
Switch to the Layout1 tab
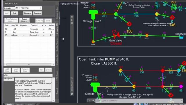pos(19,104)
